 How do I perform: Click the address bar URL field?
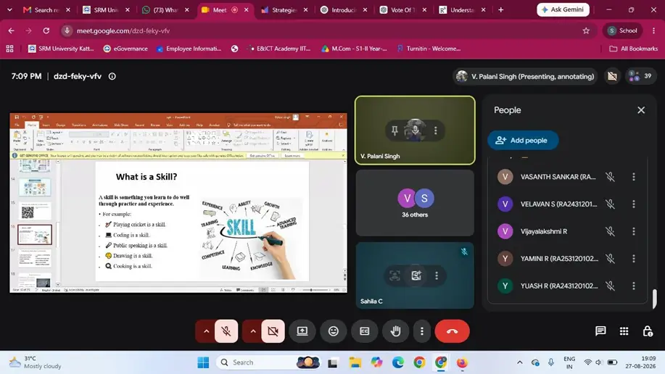coord(322,30)
